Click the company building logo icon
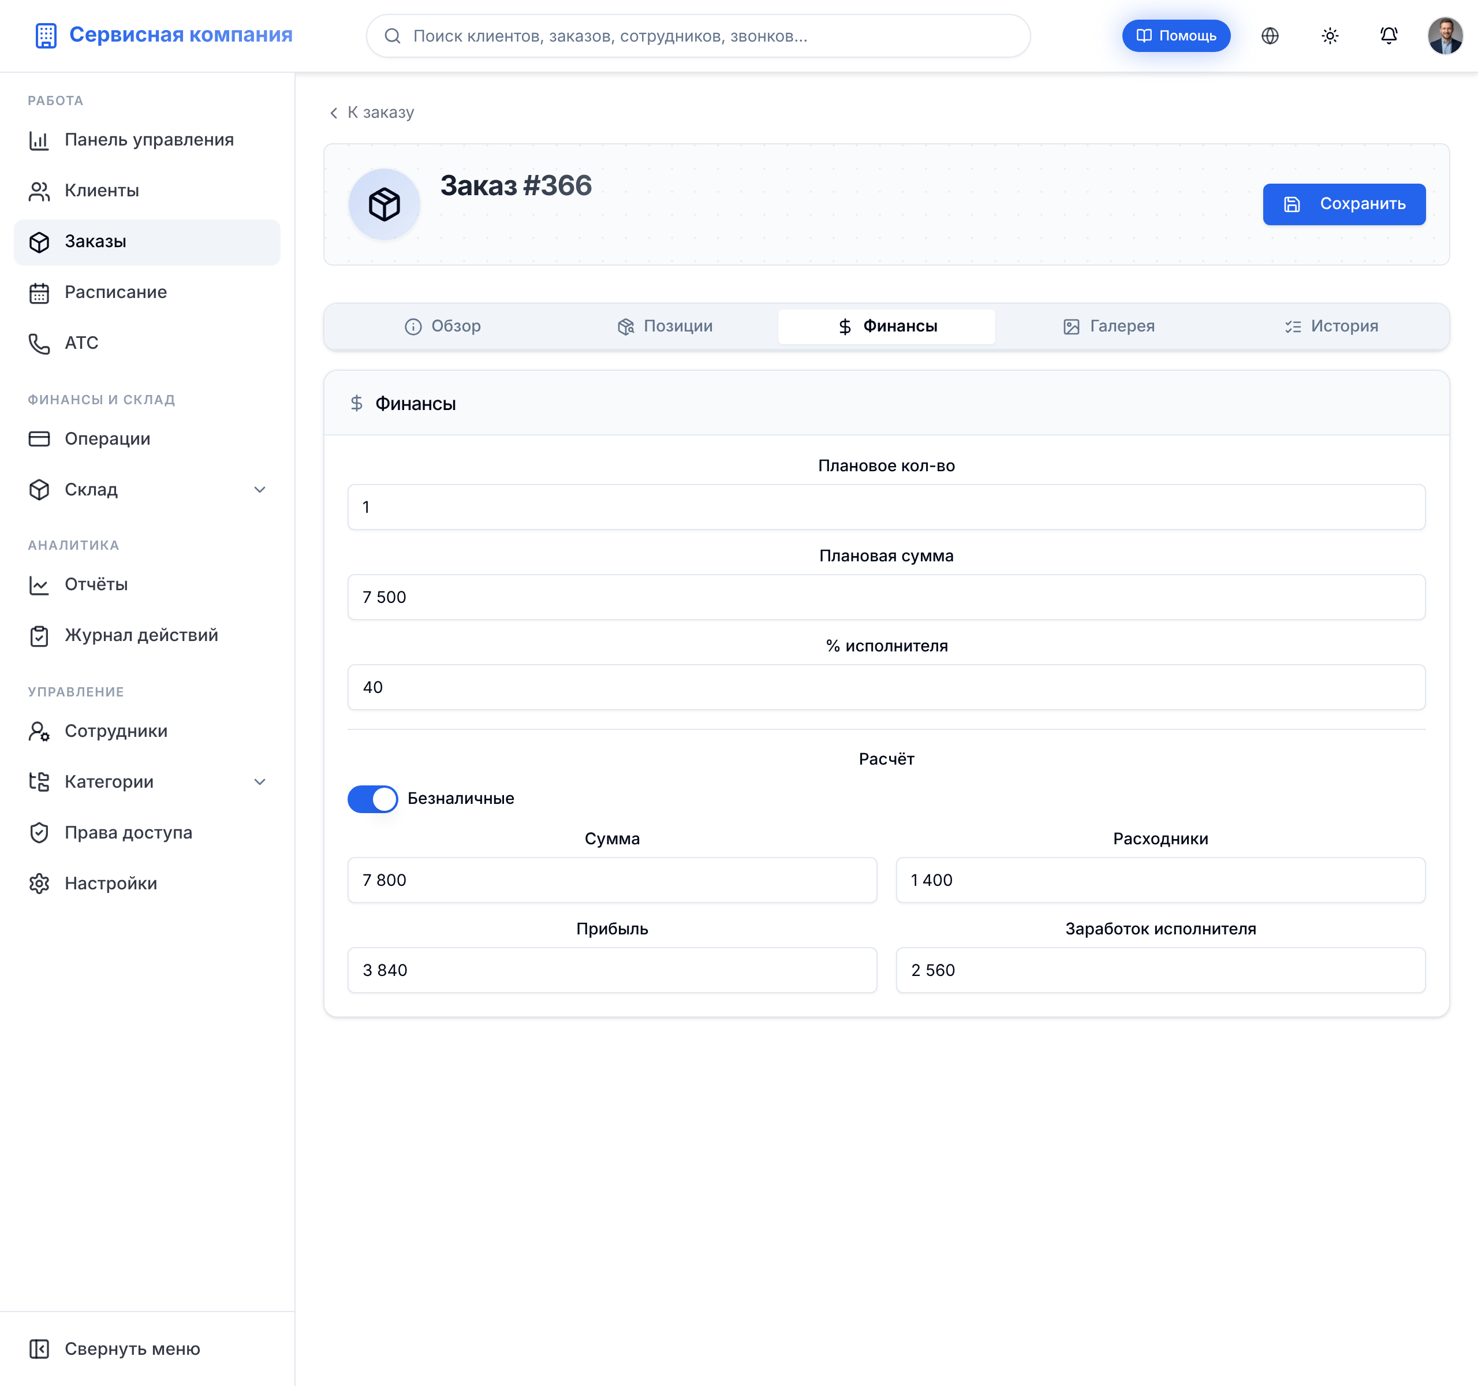 [46, 36]
